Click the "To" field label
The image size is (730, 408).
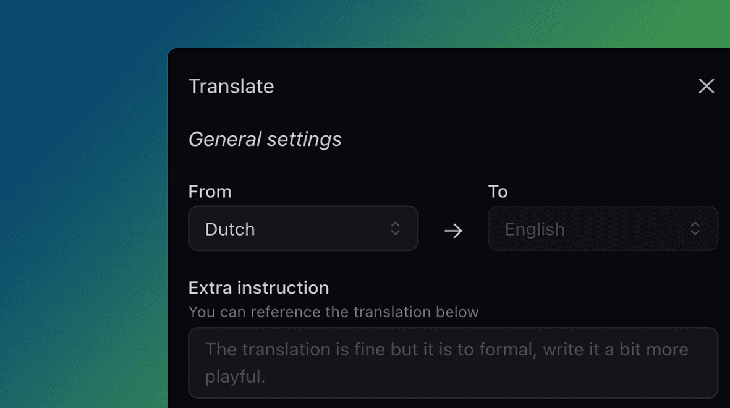498,192
